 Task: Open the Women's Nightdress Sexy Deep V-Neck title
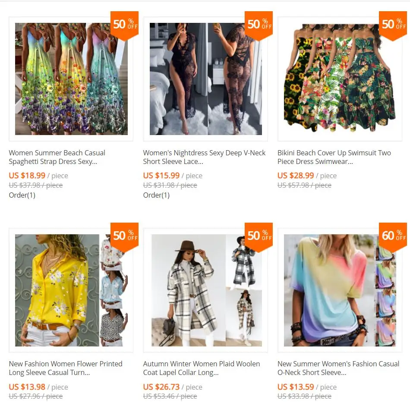204,157
